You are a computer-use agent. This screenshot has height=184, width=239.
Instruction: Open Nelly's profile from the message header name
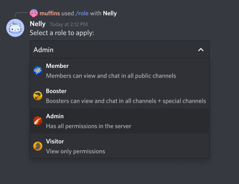click(38, 24)
